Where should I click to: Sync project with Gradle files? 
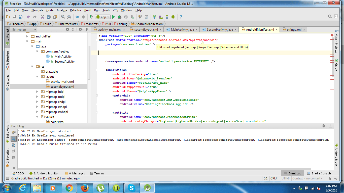(154, 17)
